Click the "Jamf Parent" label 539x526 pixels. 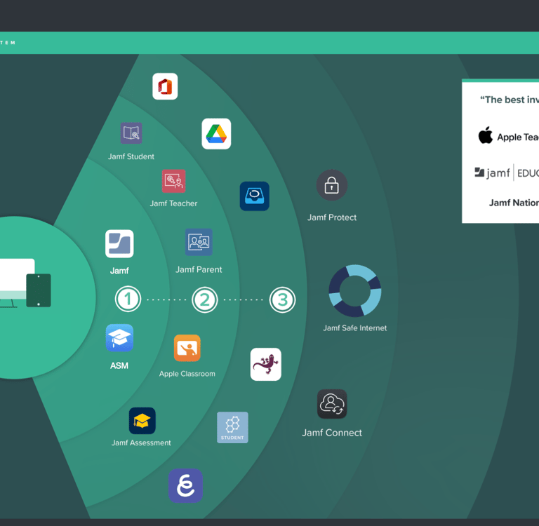point(199,270)
